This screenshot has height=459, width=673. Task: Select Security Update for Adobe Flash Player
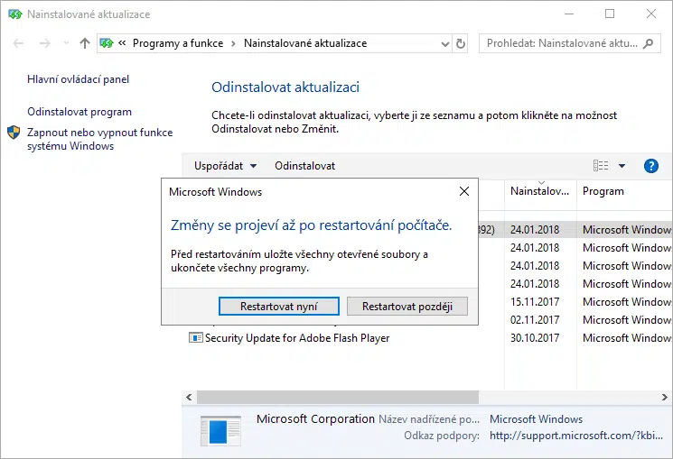(297, 338)
